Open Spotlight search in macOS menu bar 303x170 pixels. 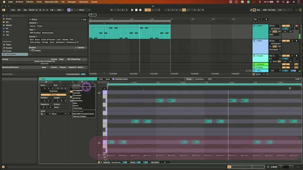coord(283,2)
